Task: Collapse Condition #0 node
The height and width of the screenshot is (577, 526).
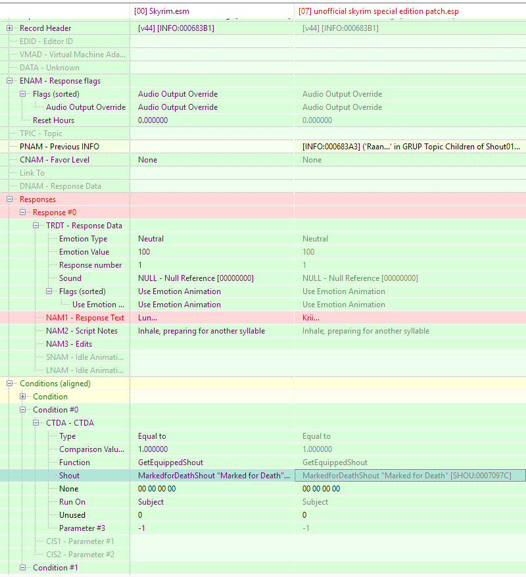Action: pos(23,410)
